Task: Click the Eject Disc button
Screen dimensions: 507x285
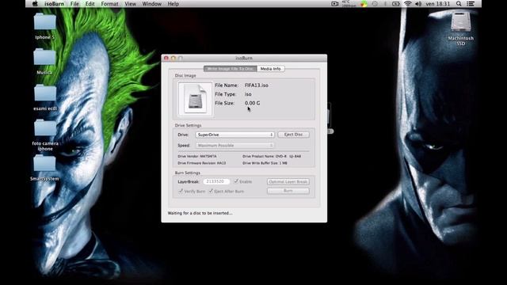Action: coord(293,135)
